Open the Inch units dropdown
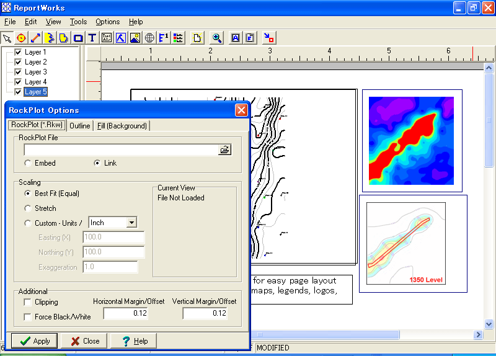 [x=131, y=223]
